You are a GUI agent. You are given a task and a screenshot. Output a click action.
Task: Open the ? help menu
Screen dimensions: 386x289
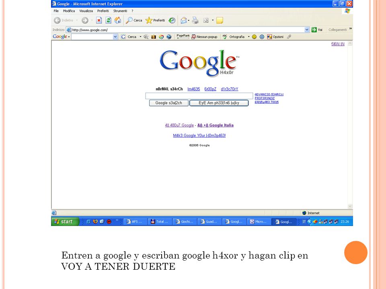coord(132,11)
